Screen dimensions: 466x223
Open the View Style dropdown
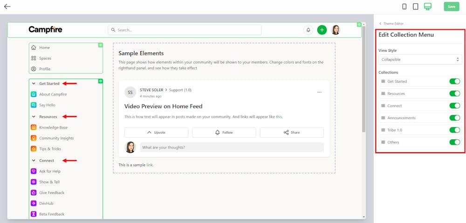[x=420, y=60]
